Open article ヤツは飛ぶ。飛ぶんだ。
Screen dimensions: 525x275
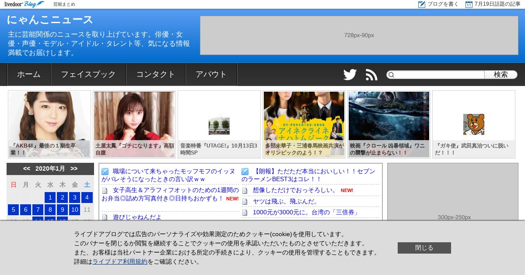pos(285,202)
